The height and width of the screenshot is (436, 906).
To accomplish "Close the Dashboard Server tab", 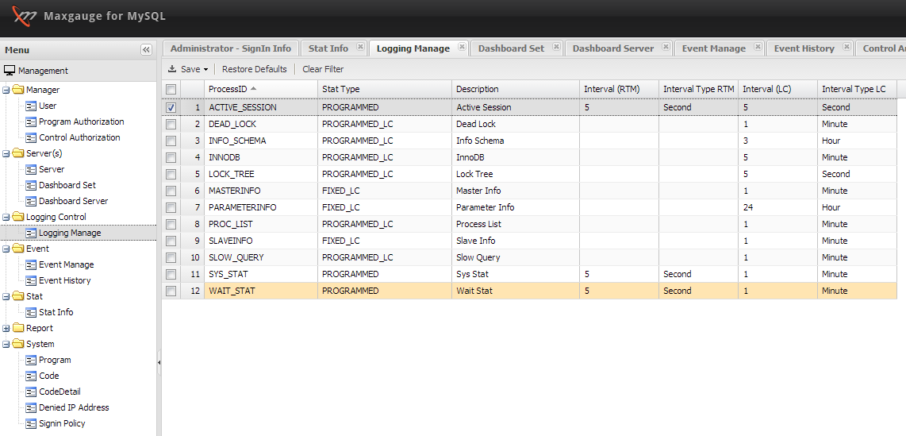I will point(666,47).
